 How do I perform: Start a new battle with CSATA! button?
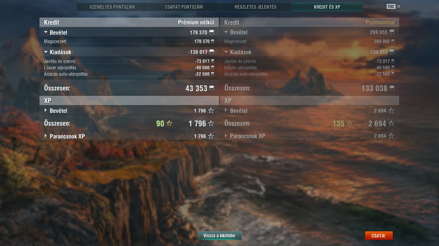click(379, 236)
